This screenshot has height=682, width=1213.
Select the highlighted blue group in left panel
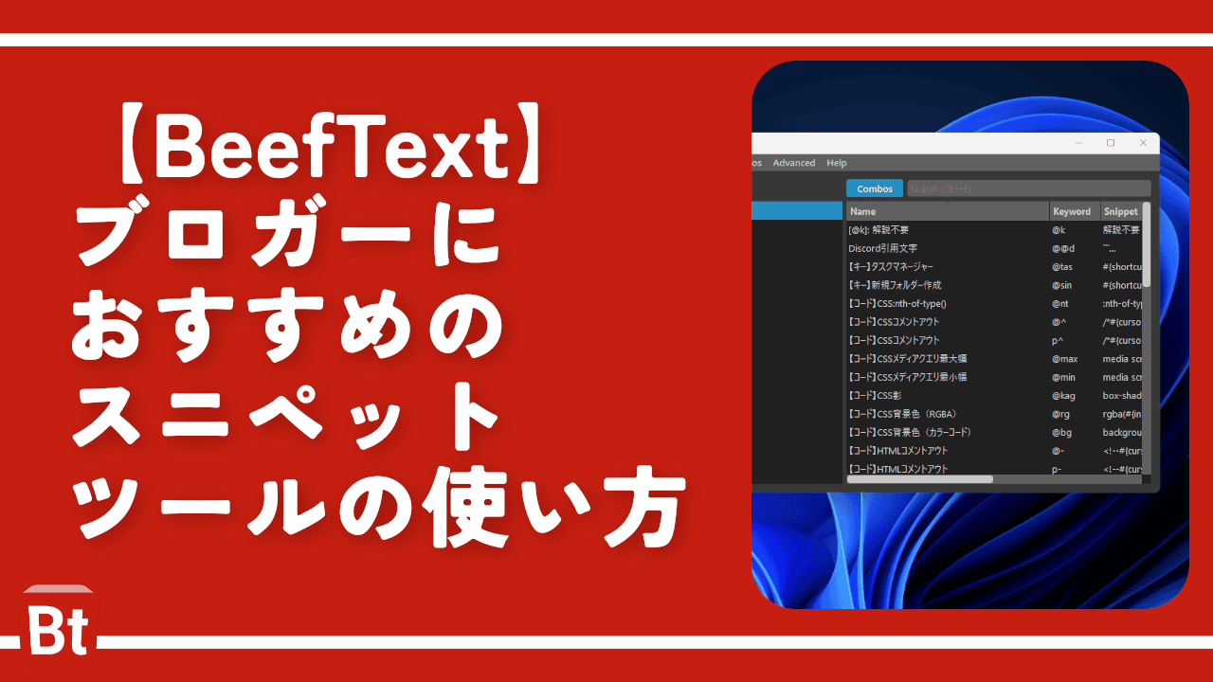click(x=797, y=211)
